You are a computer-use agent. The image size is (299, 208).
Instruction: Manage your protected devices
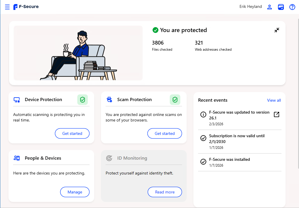pyautogui.click(x=75, y=192)
